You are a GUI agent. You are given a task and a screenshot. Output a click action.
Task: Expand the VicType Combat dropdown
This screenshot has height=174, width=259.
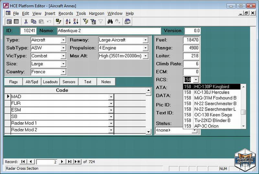click(x=63, y=56)
